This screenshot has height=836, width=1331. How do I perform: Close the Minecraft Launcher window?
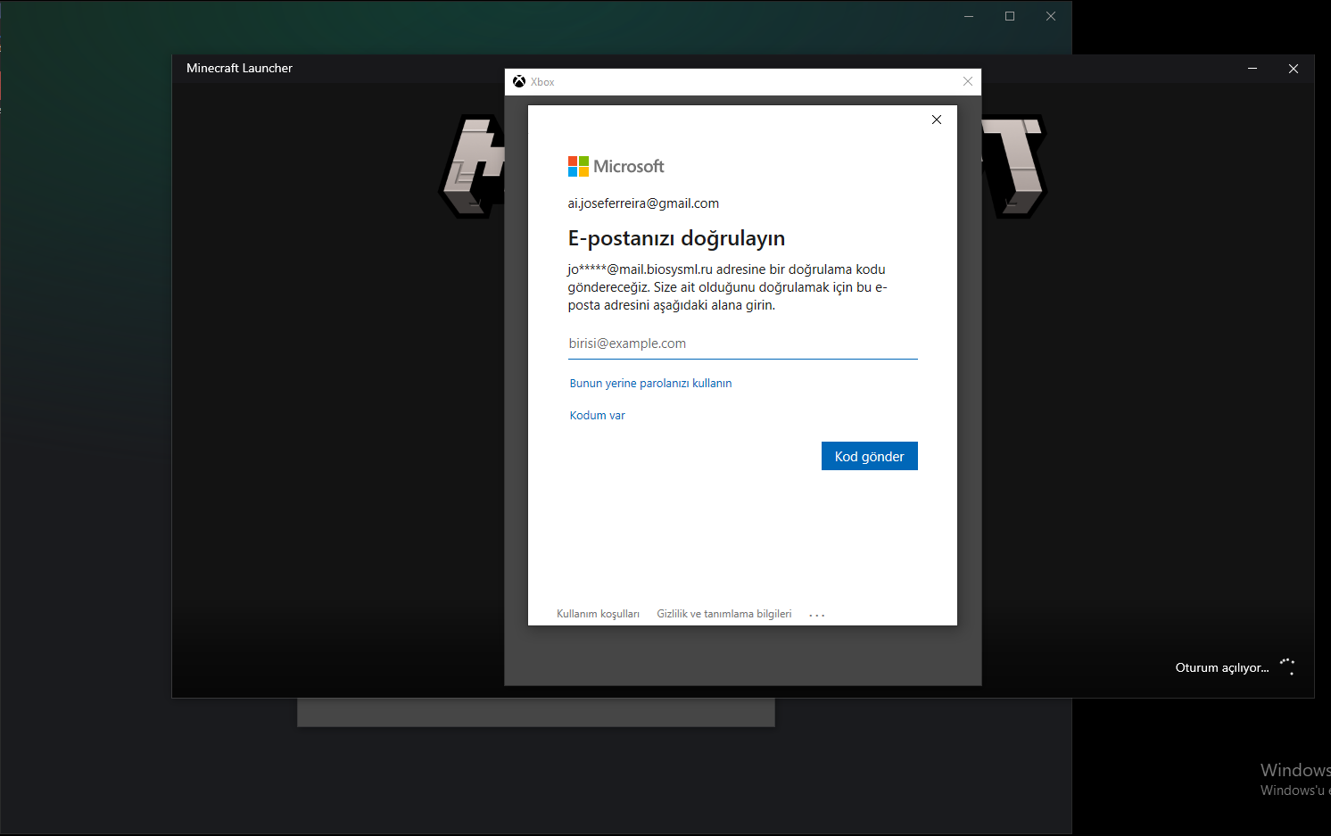point(1294,69)
